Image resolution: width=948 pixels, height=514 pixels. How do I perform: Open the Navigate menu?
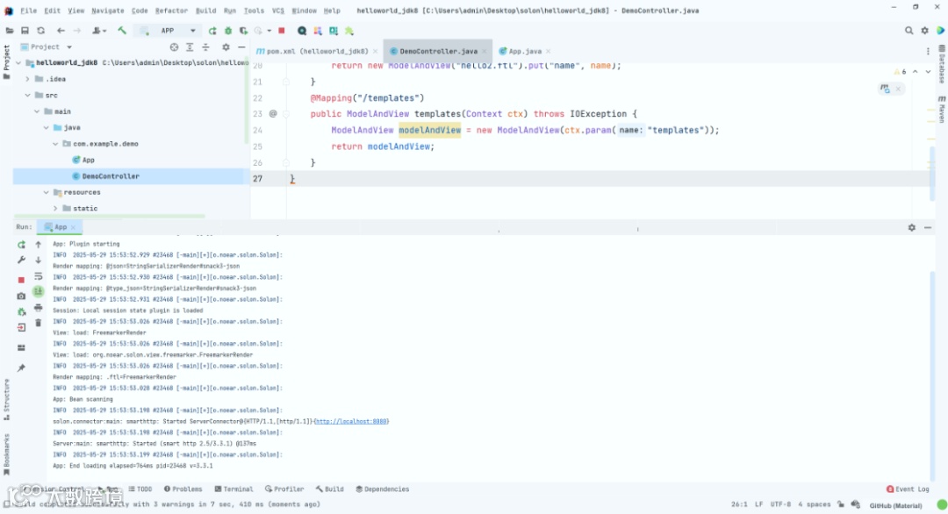click(x=108, y=11)
